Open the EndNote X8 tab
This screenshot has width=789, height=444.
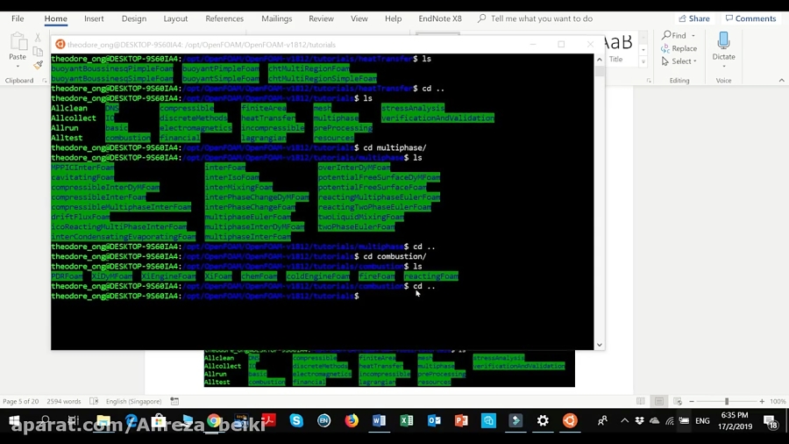(x=440, y=18)
